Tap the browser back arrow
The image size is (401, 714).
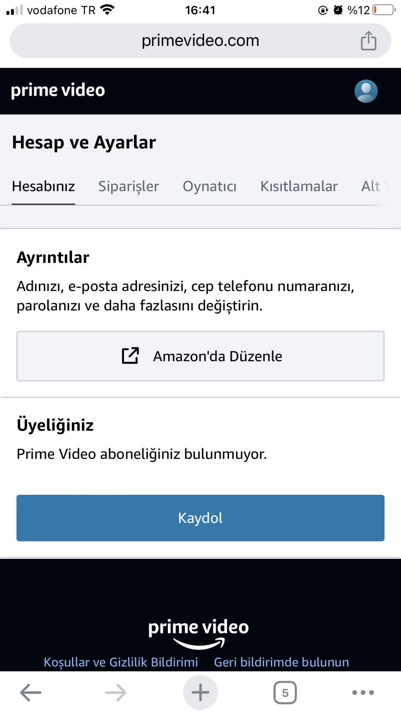[x=31, y=693]
